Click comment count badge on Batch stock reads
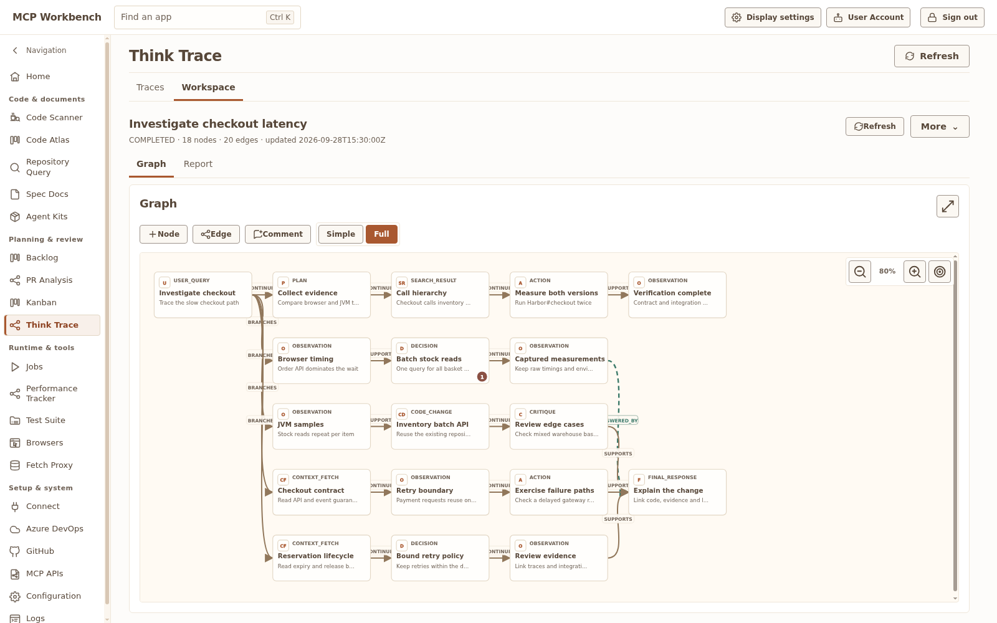Viewport: 997px width, 623px height. (x=482, y=376)
